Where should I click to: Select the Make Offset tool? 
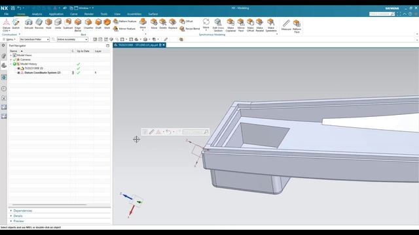250,25
